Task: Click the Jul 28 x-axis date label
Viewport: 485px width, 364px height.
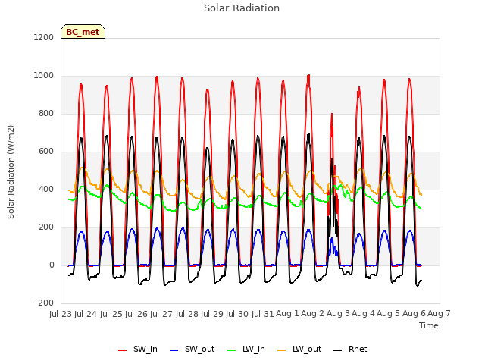Action: (x=187, y=314)
